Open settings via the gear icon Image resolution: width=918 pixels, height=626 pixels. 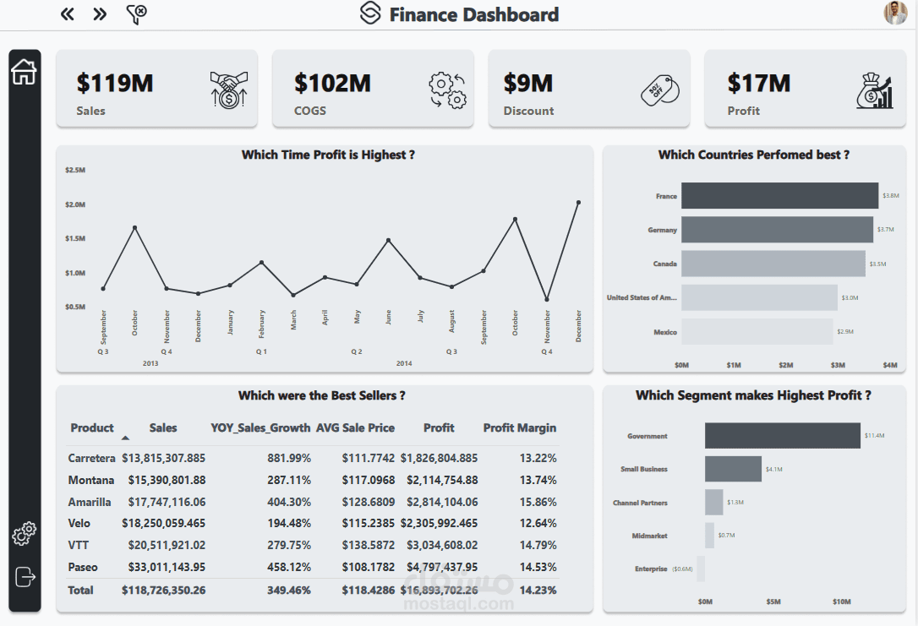coord(24,532)
